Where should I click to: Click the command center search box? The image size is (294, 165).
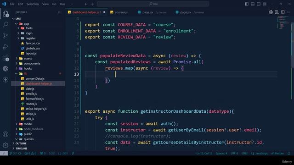pyautogui.click(x=153, y=4)
